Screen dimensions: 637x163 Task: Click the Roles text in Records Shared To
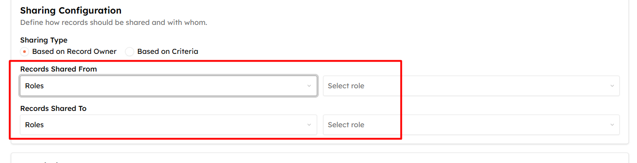[34, 125]
